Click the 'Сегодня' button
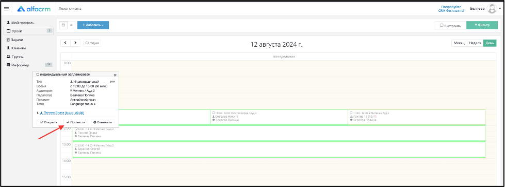The width and height of the screenshot is (505, 187). 92,43
